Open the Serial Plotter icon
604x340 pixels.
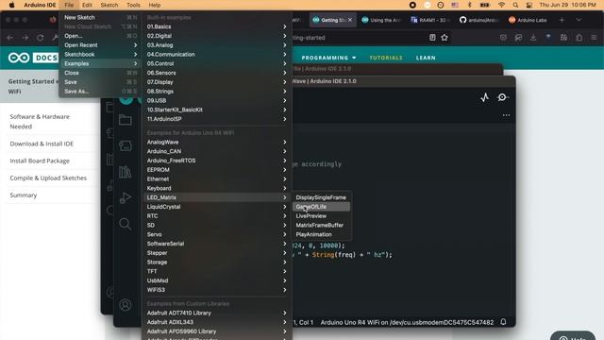484,97
